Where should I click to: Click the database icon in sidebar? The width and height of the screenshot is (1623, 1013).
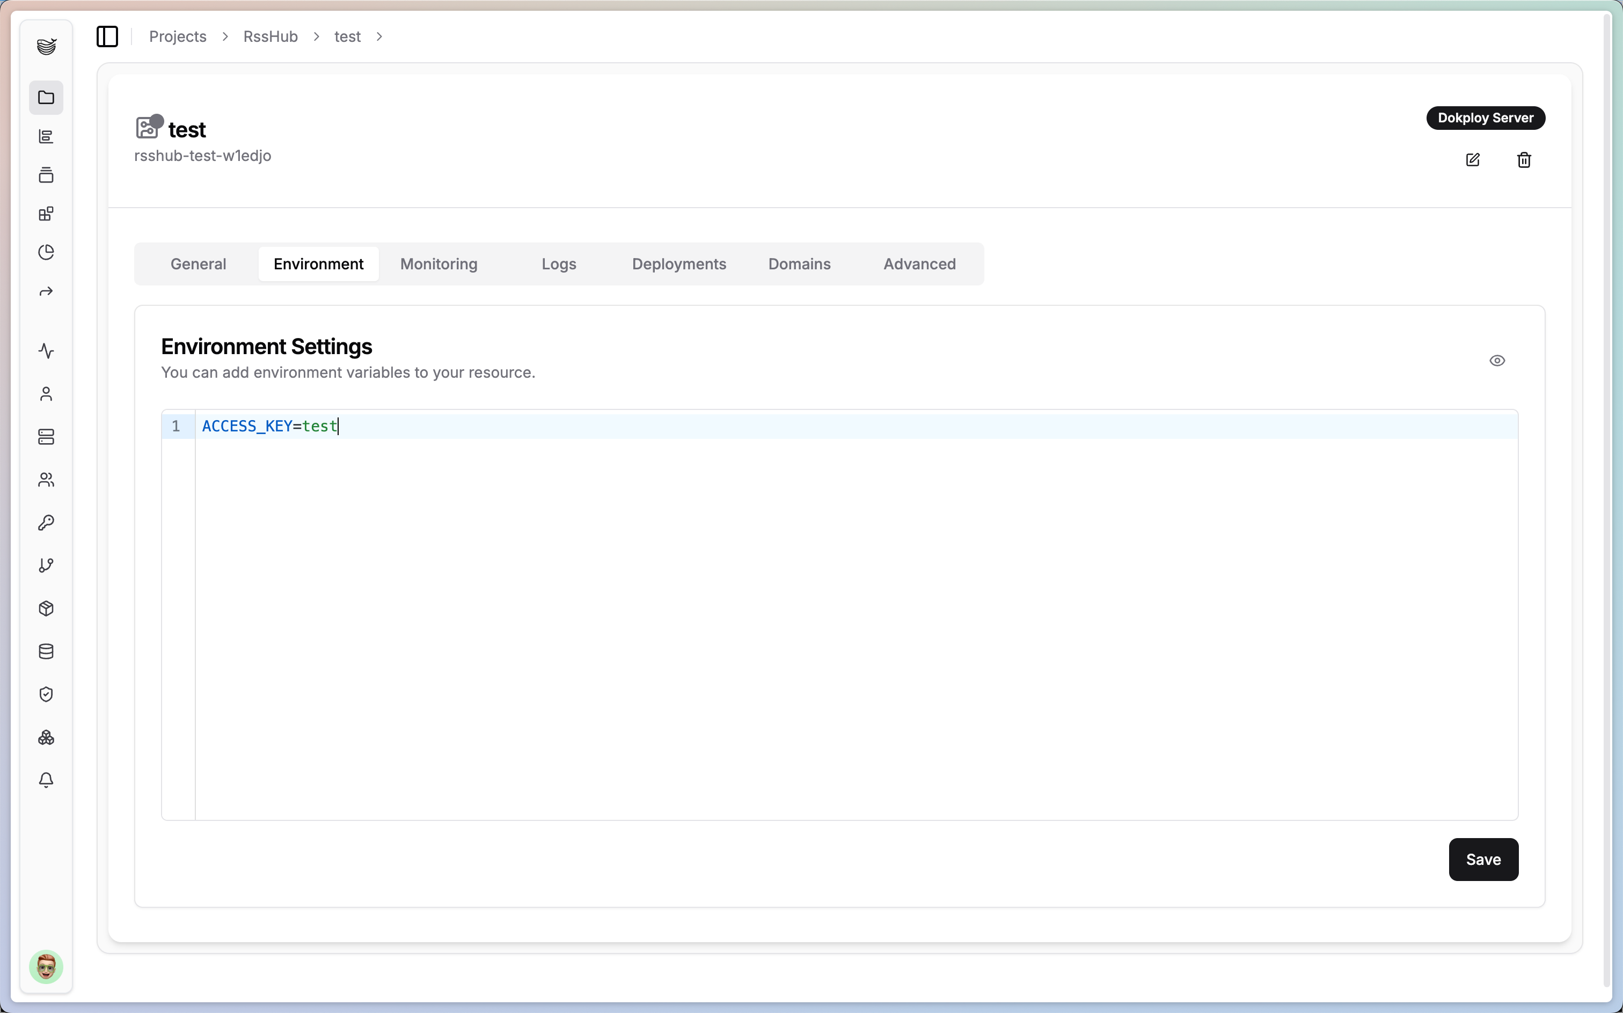(46, 651)
